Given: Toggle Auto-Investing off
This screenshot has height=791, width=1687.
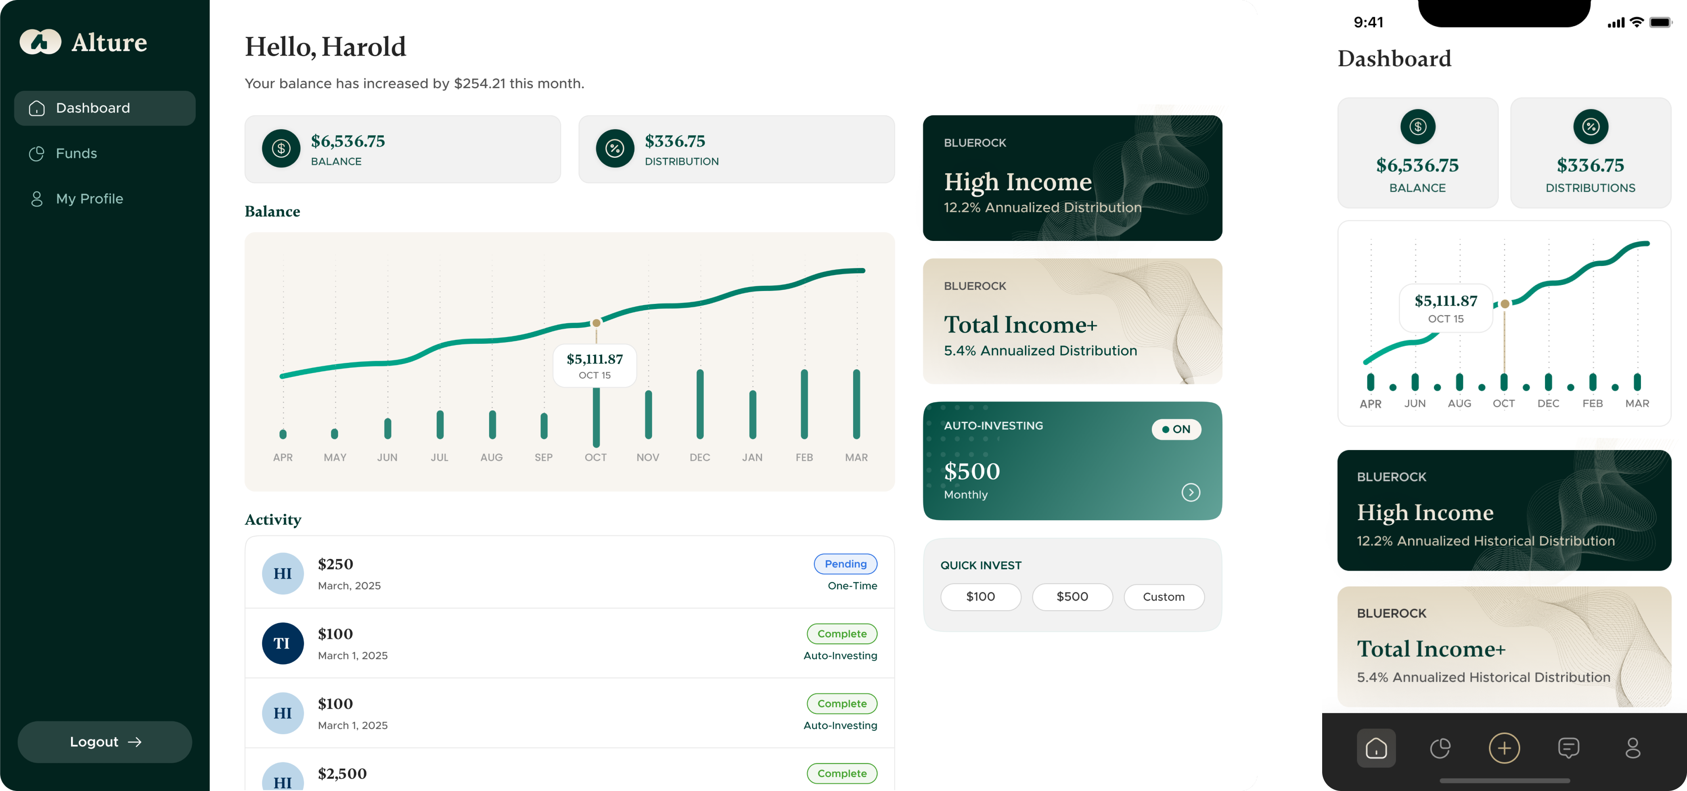Looking at the screenshot, I should [1177, 429].
